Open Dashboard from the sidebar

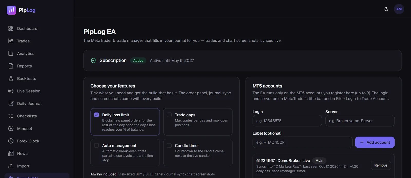[37, 28]
